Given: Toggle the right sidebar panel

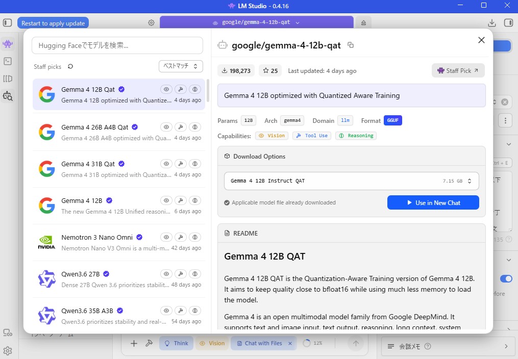Looking at the screenshot, I should tap(508, 23).
